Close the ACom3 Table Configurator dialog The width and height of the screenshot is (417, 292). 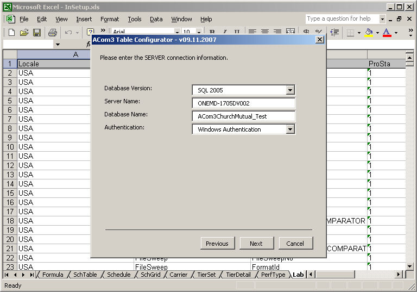[x=319, y=40]
